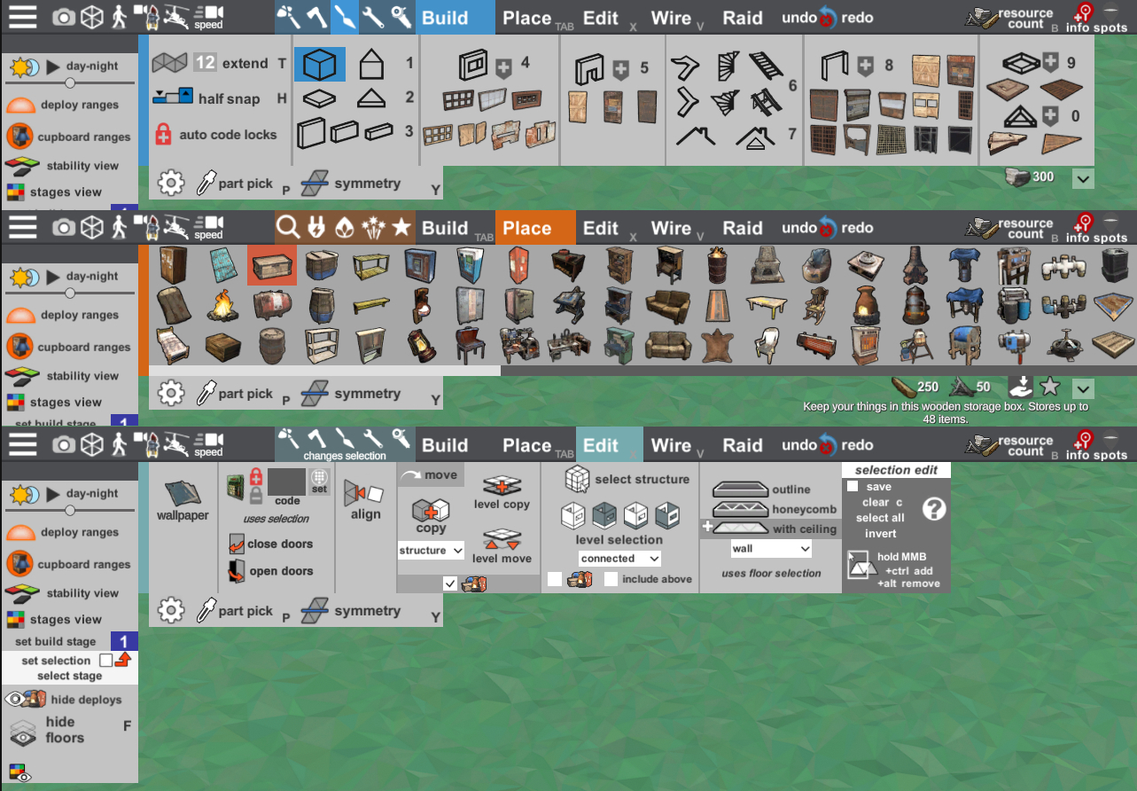Toggle auto code locks
Screen dimensions: 1137x791
click(163, 135)
